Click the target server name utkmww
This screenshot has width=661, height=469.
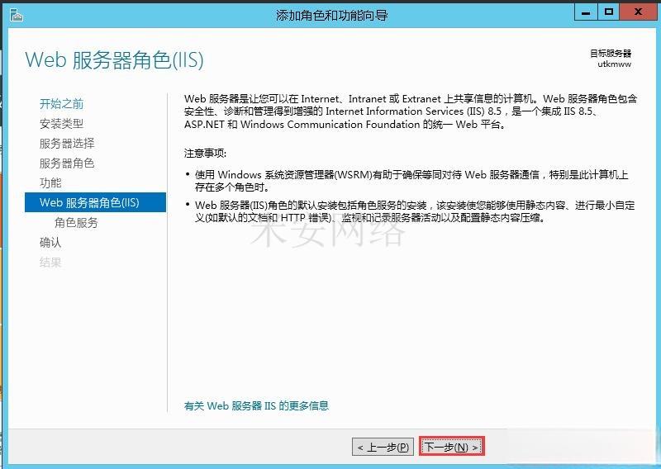(614, 64)
